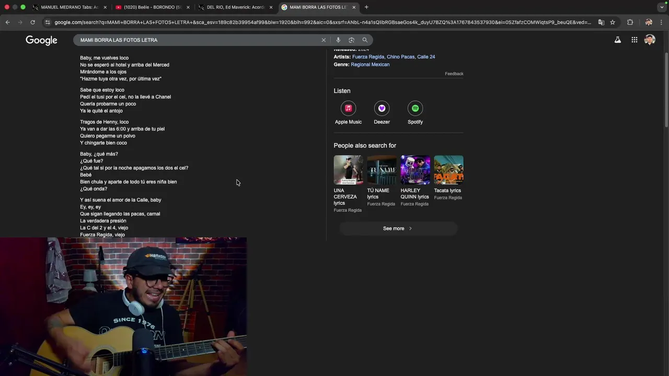Click the 'People also search for' heading
The height and width of the screenshot is (376, 669).
[365, 145]
